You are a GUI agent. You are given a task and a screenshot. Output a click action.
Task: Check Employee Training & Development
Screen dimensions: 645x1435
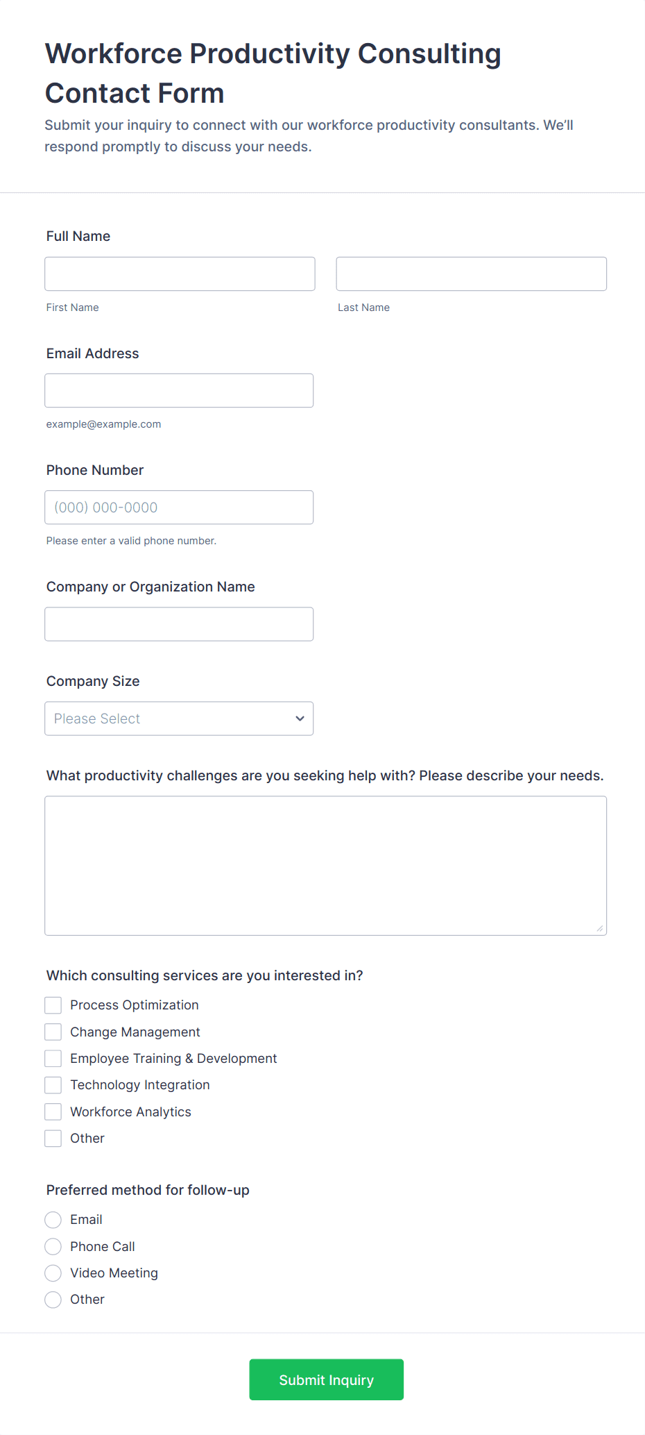53,1058
